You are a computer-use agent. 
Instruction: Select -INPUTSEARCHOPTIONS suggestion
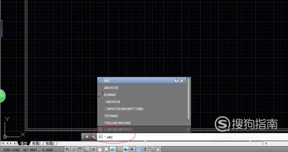coord(142,109)
